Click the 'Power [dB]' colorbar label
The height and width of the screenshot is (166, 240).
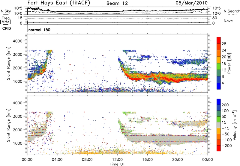coord(229,63)
